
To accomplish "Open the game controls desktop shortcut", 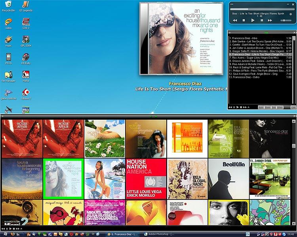I will pos(8,94).
